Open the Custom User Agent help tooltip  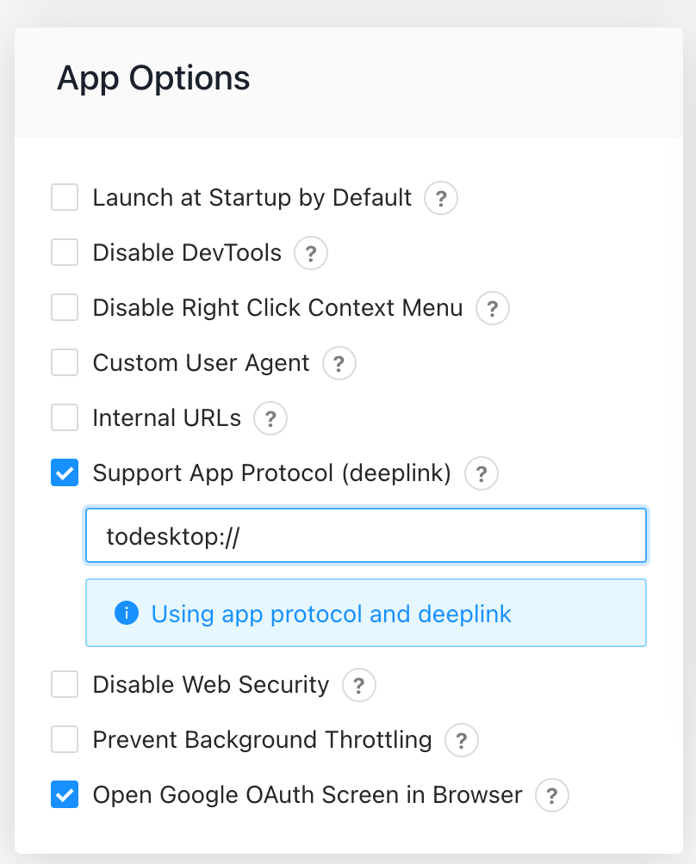[x=339, y=363]
